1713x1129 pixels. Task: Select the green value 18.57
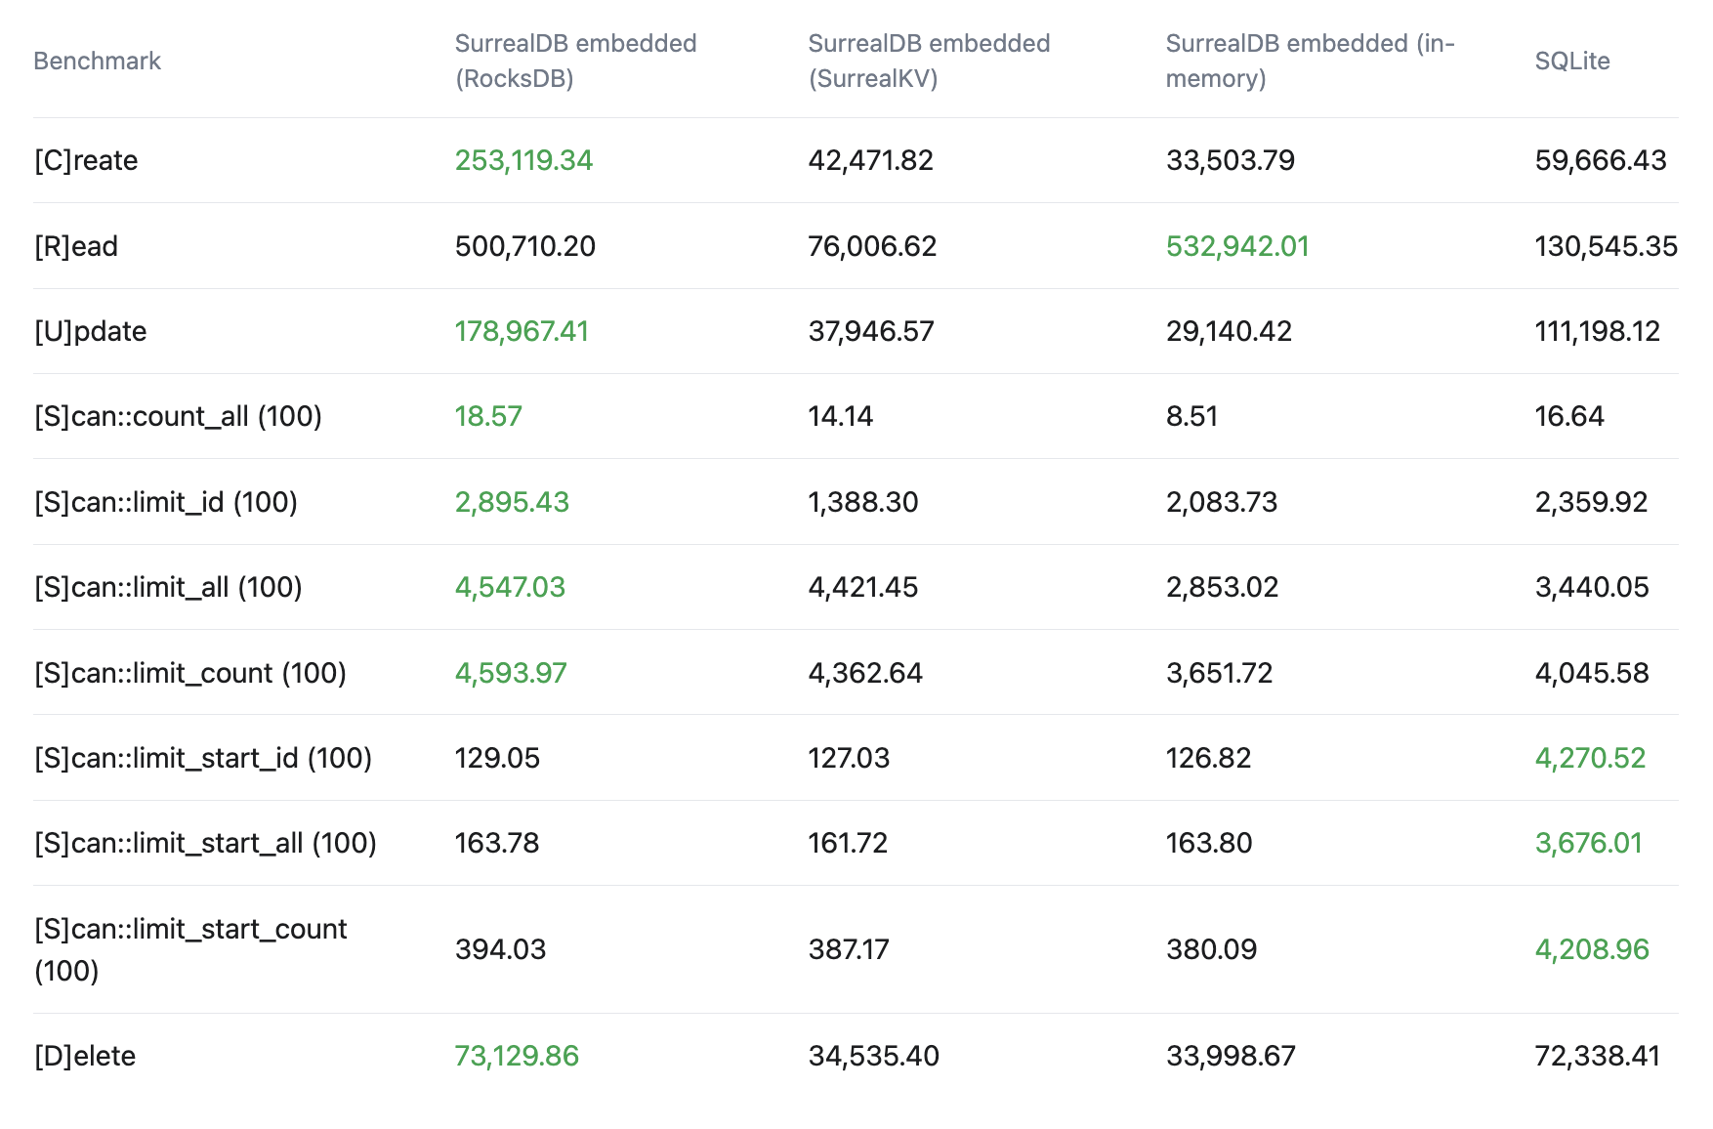point(488,416)
